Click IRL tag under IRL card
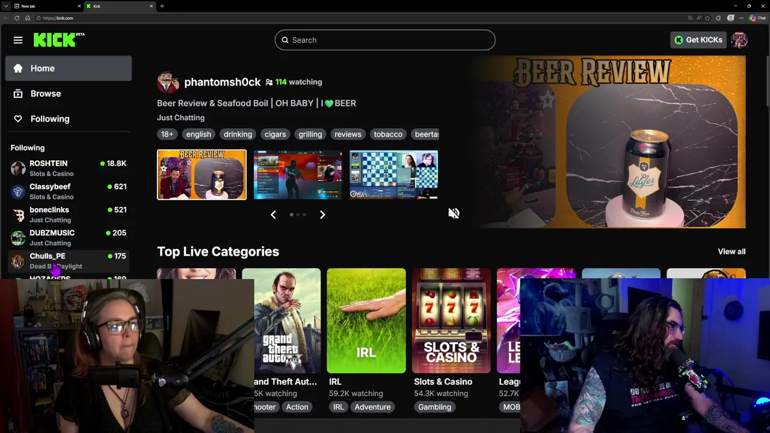Image resolution: width=770 pixels, height=433 pixels. tap(339, 407)
